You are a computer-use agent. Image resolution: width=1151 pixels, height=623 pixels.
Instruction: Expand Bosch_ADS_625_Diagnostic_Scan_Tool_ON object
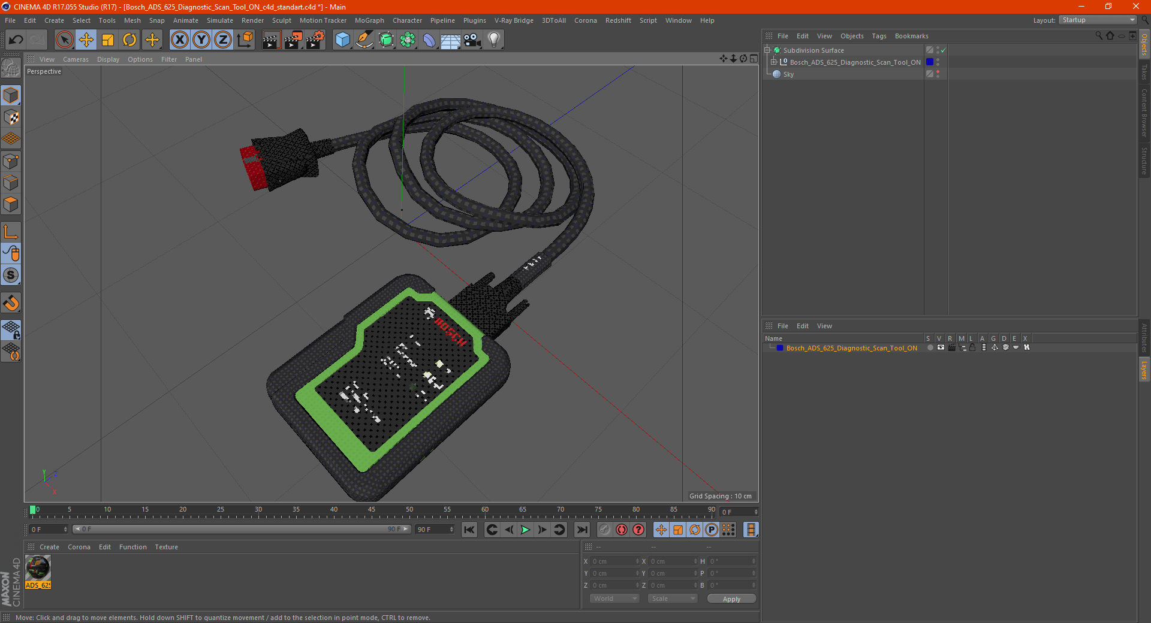774,62
